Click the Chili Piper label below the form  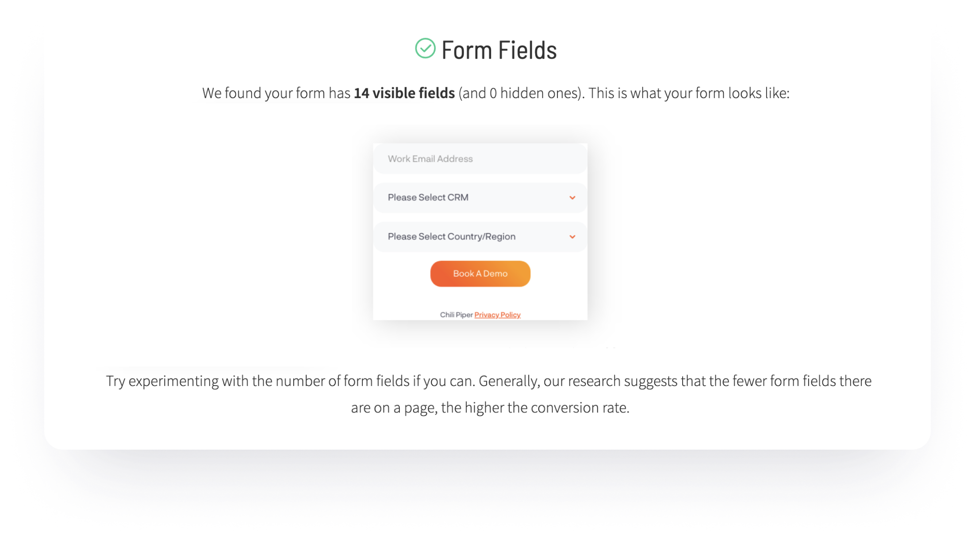pyautogui.click(x=456, y=314)
